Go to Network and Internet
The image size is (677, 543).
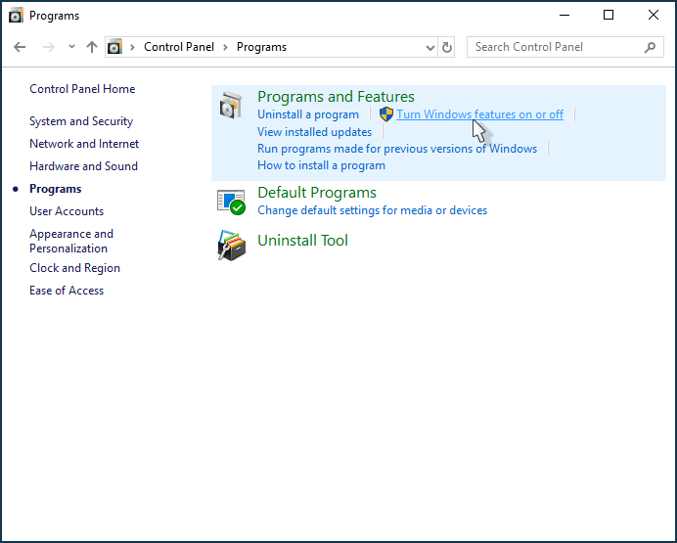84,144
